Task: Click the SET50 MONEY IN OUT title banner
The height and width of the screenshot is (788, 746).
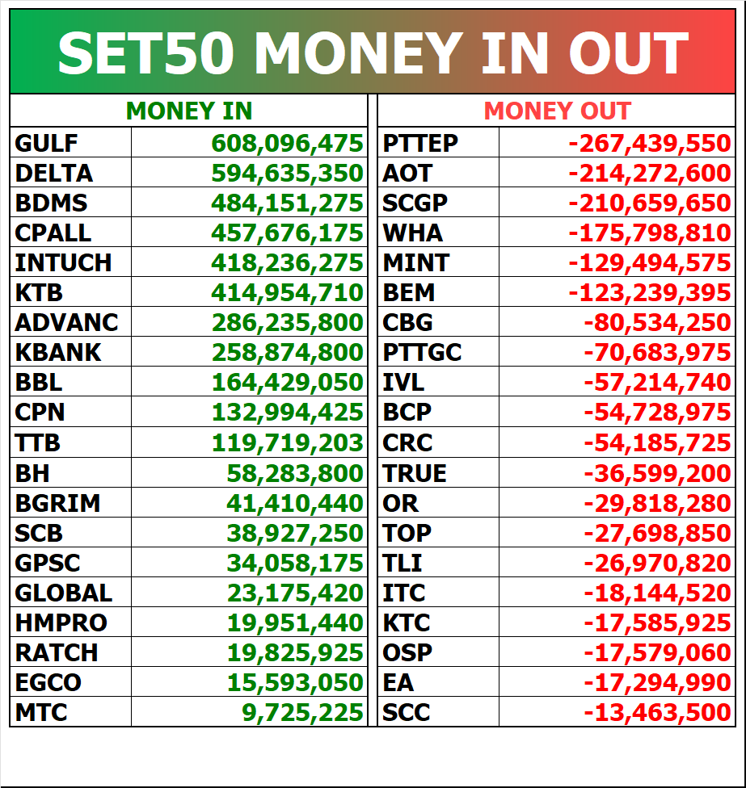Action: [373, 52]
